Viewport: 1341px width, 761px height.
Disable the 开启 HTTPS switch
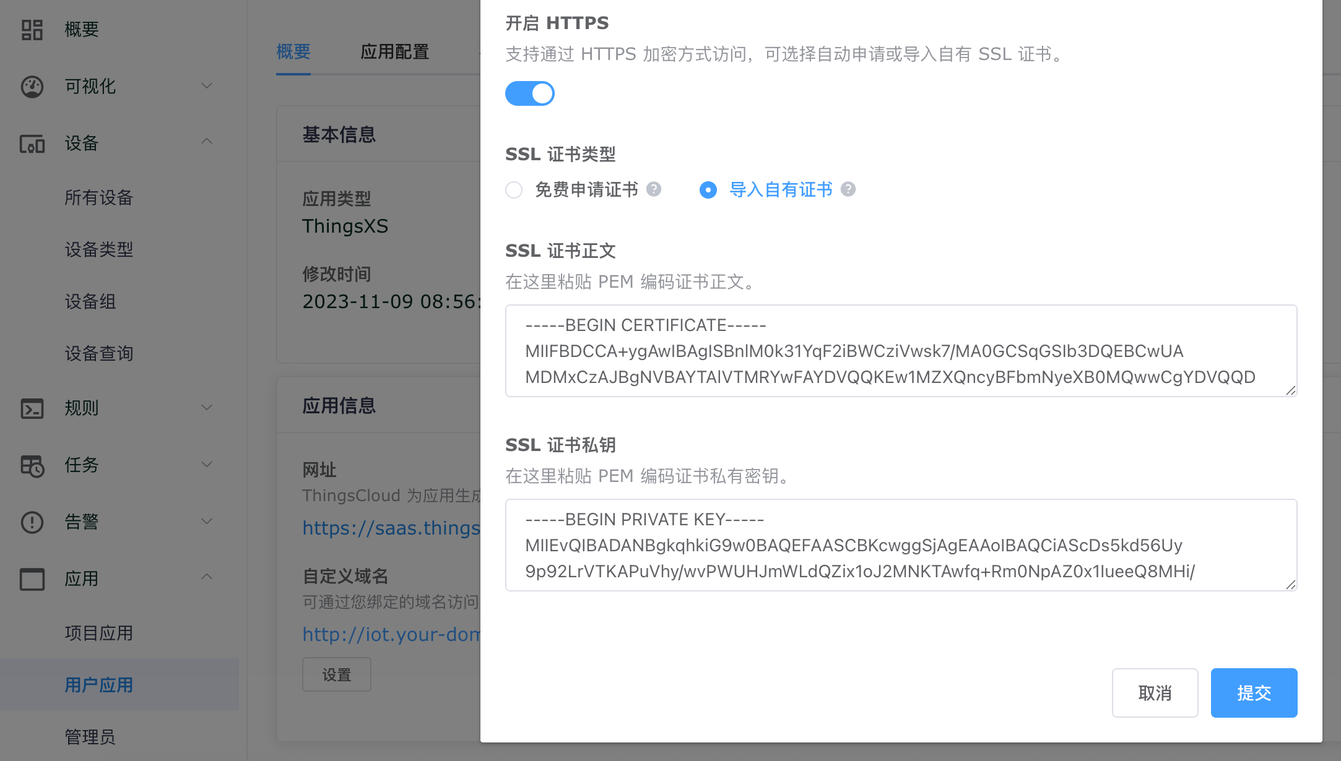coord(530,93)
